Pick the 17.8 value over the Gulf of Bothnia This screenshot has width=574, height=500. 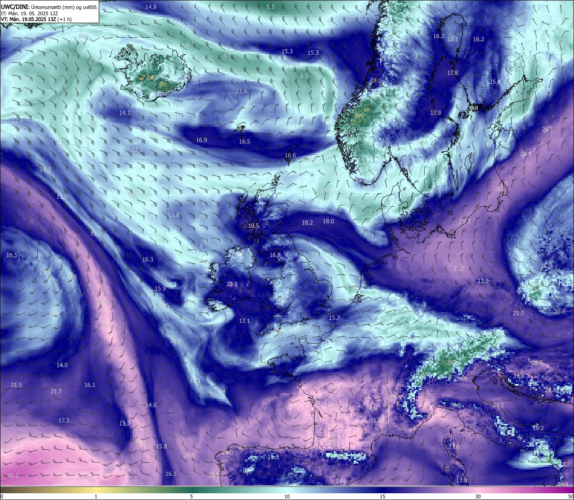pos(452,73)
